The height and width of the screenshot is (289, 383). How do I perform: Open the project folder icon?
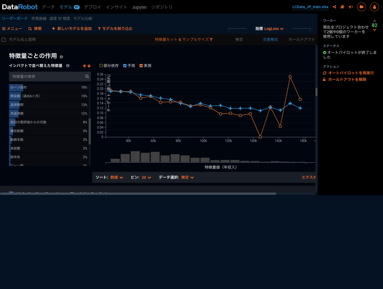[x=362, y=7]
